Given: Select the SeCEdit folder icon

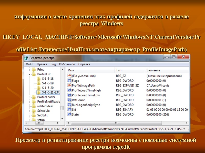Looking at the screenshot, I should [x=34, y=115].
